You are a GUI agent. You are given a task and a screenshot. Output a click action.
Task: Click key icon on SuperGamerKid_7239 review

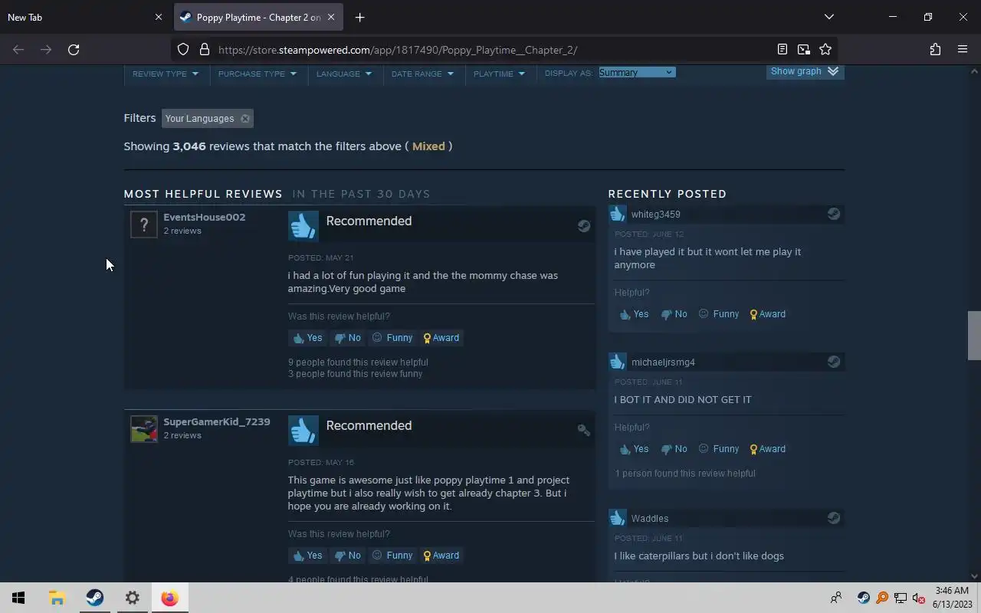[x=584, y=431]
